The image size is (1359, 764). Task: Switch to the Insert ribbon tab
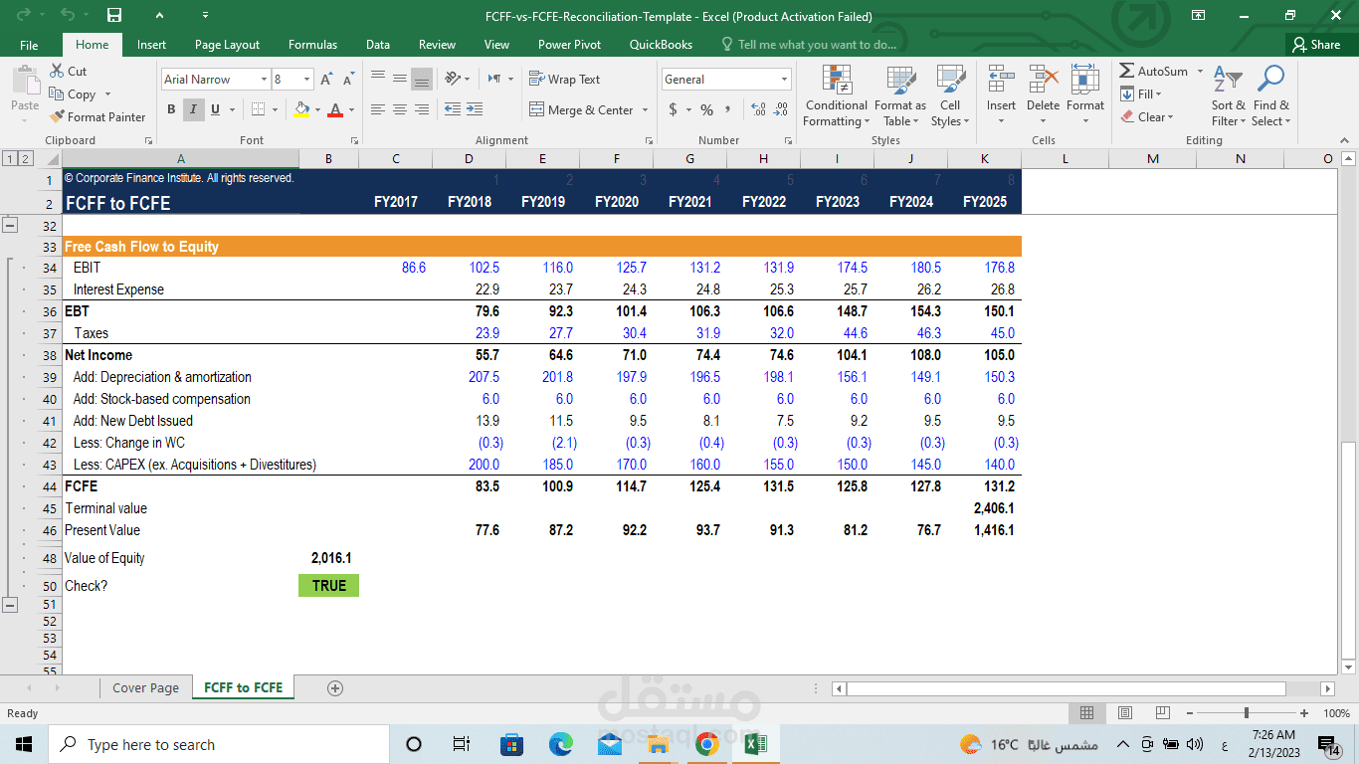tap(151, 45)
